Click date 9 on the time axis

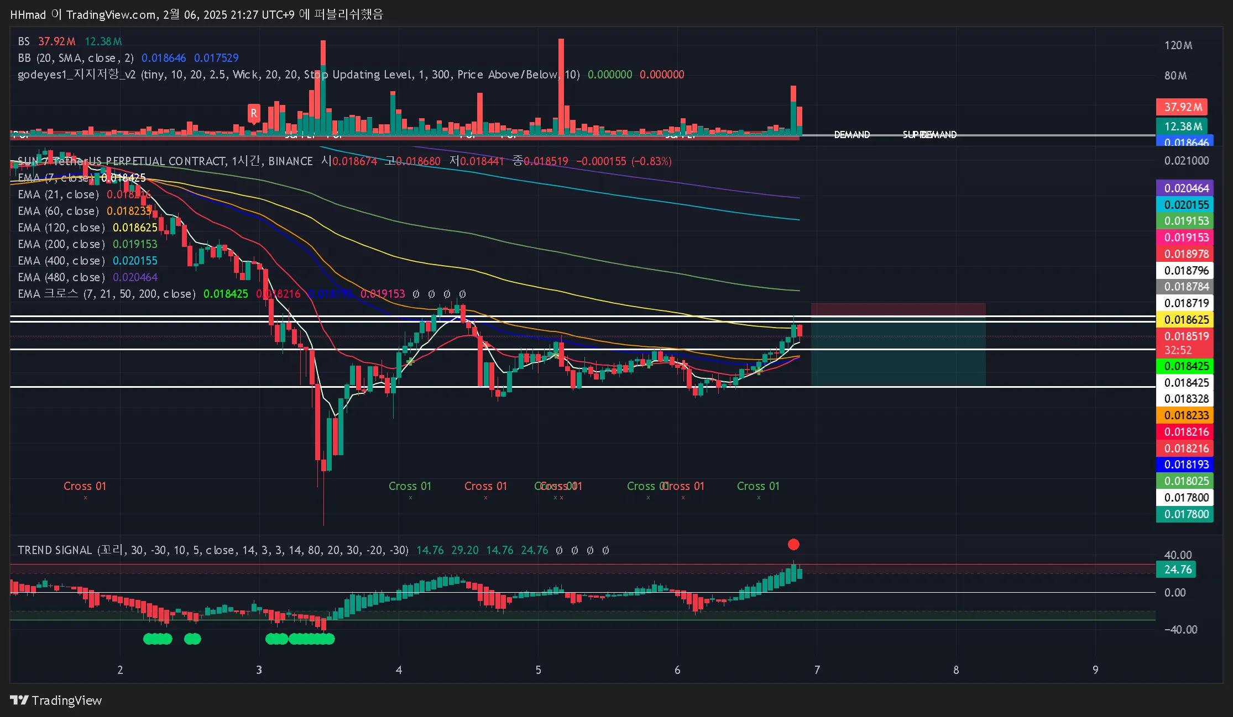(1095, 670)
